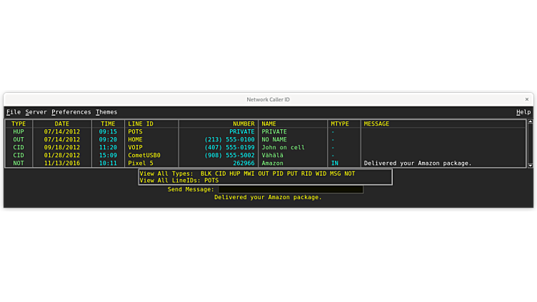Open the Help menu

click(x=523, y=112)
